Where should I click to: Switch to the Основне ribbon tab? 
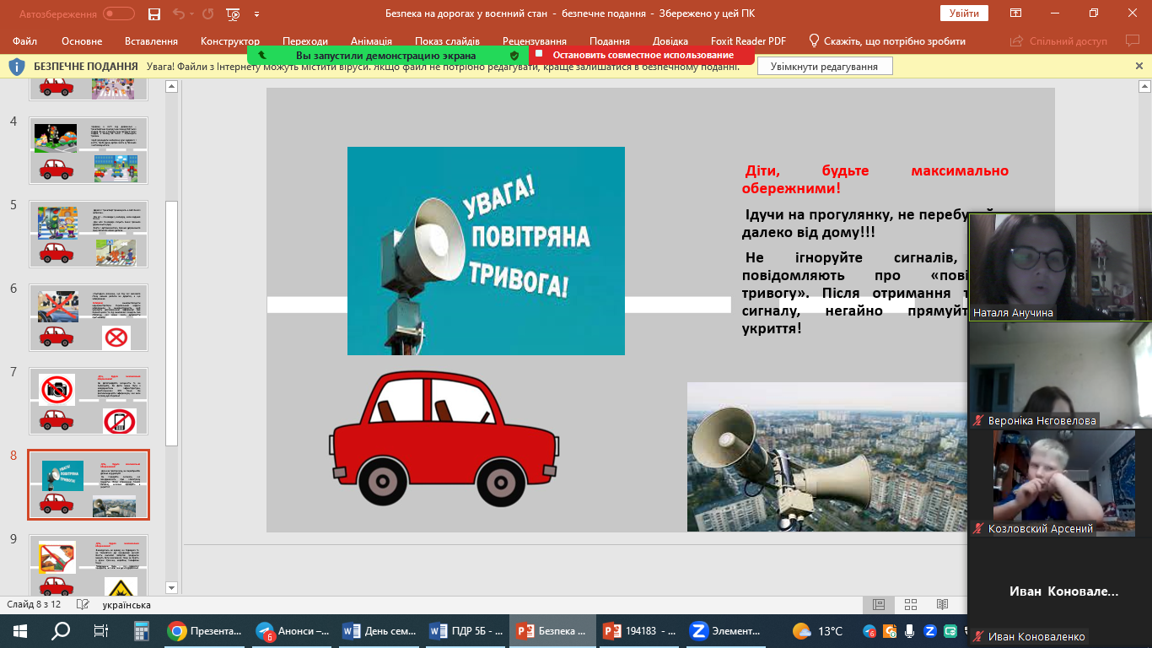click(82, 41)
